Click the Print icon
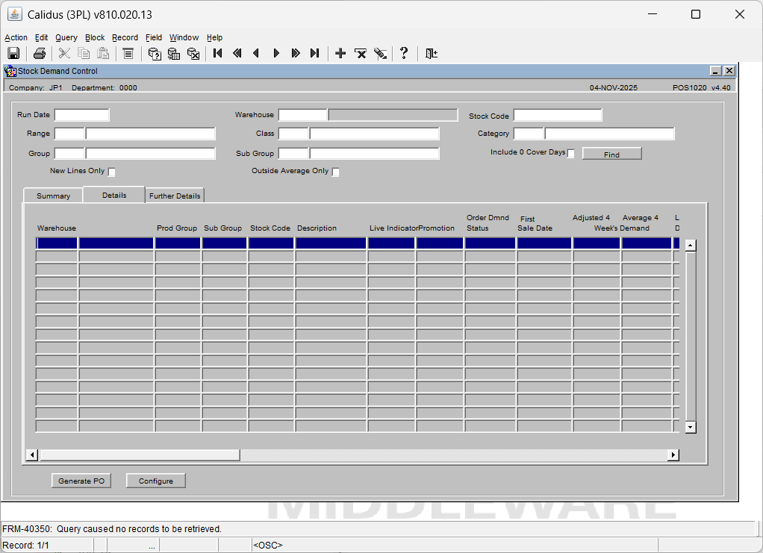763x553 pixels. coord(40,53)
